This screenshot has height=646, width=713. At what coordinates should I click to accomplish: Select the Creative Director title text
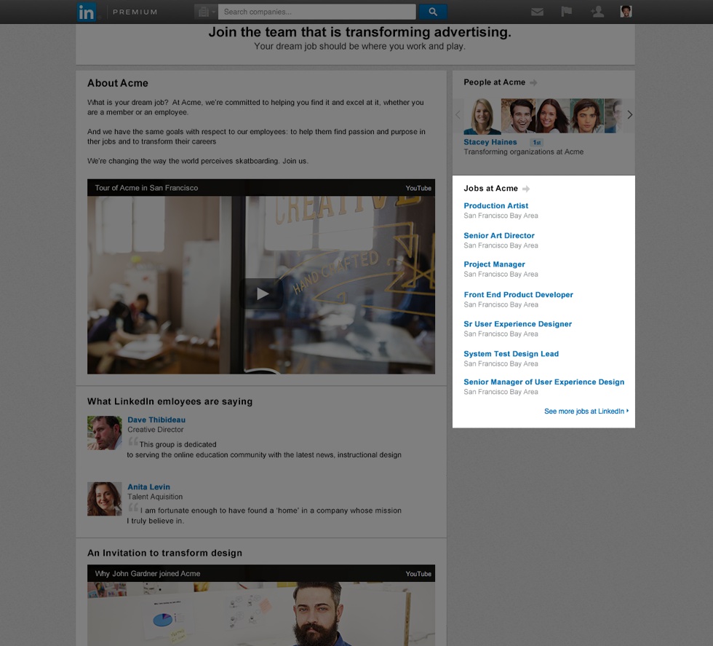156,430
